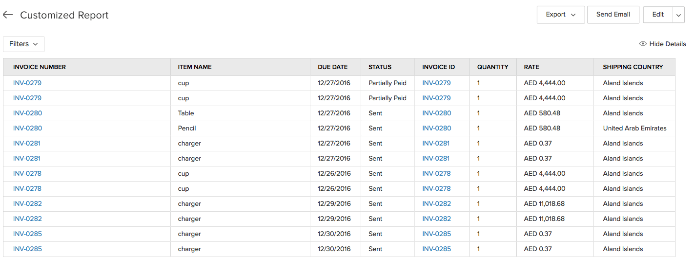Viewport: 694px width, 257px height.
Task: Click the Item Name column header
Action: 195,67
